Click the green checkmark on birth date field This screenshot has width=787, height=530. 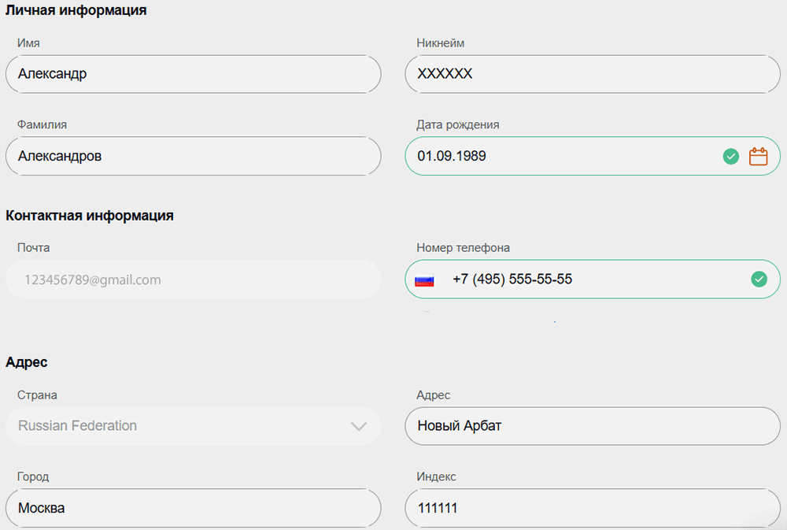(x=730, y=156)
